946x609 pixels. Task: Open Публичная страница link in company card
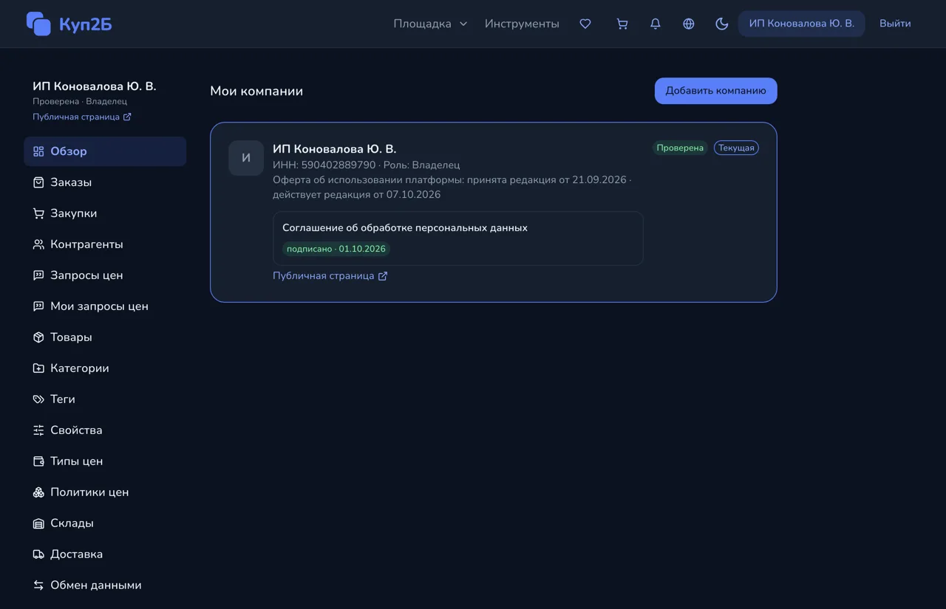click(x=330, y=276)
